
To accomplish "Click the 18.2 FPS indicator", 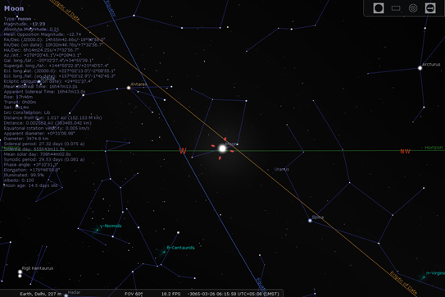I will pyautogui.click(x=170, y=294).
